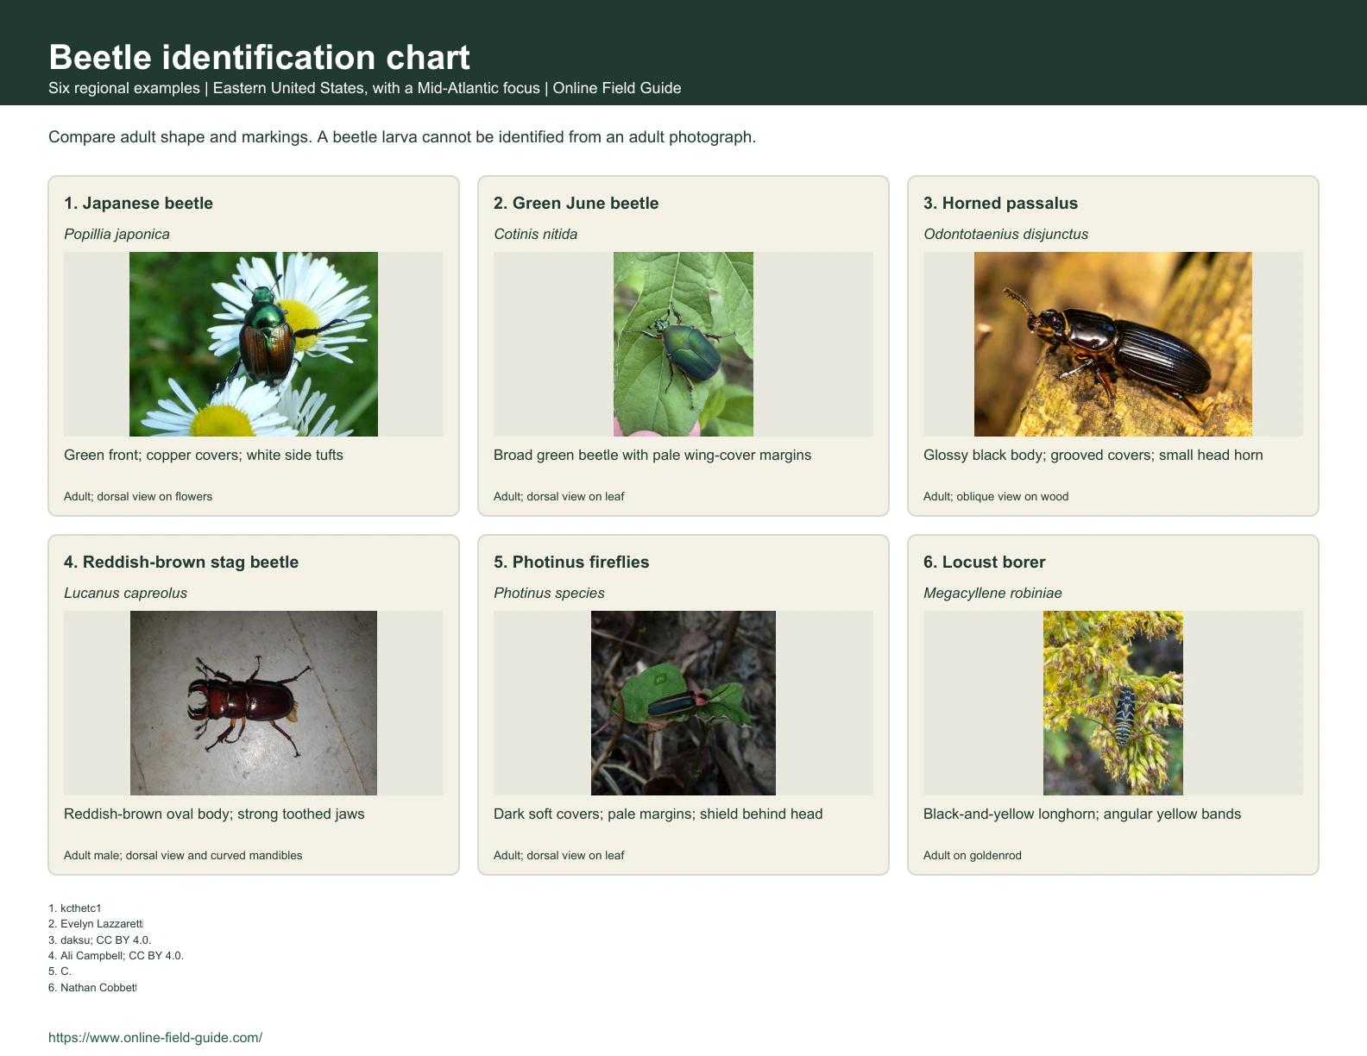The height and width of the screenshot is (1056, 1367).
Task: Open the online-field-guide.com link
Action: (x=155, y=1037)
